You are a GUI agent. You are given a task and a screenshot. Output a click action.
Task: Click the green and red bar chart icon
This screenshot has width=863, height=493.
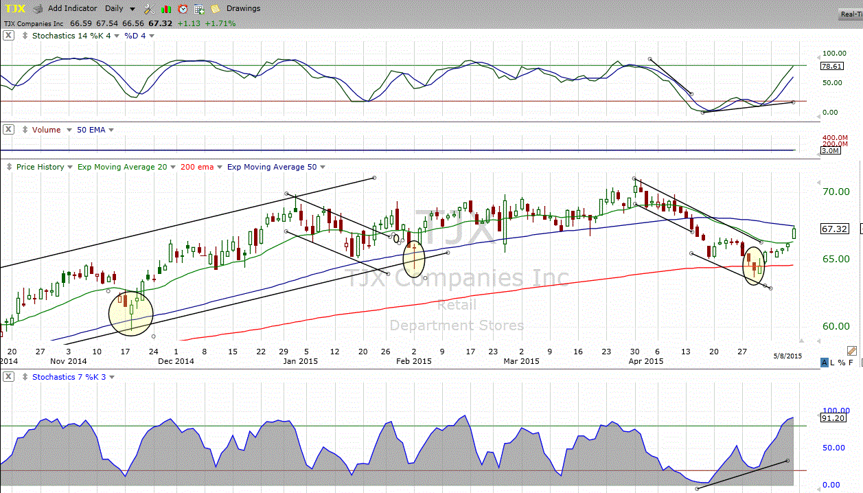point(166,9)
